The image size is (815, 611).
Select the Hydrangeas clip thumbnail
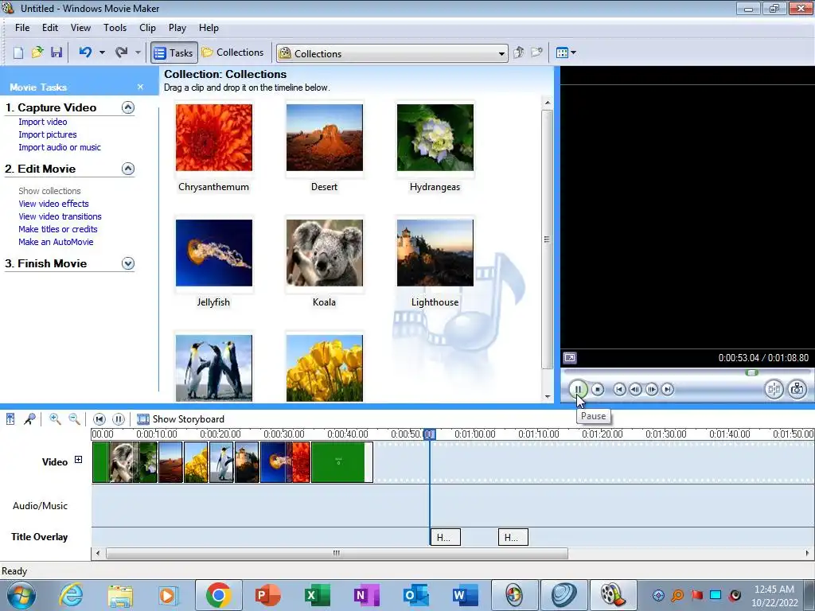point(435,138)
